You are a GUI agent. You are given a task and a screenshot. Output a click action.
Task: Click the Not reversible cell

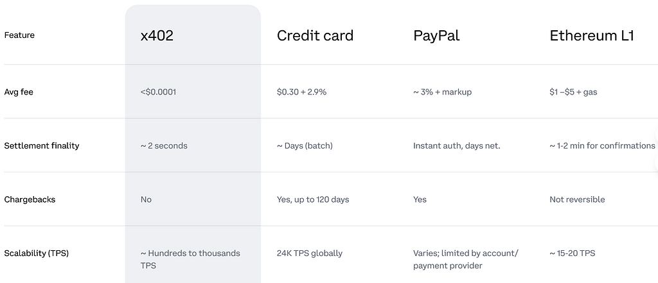[577, 199]
